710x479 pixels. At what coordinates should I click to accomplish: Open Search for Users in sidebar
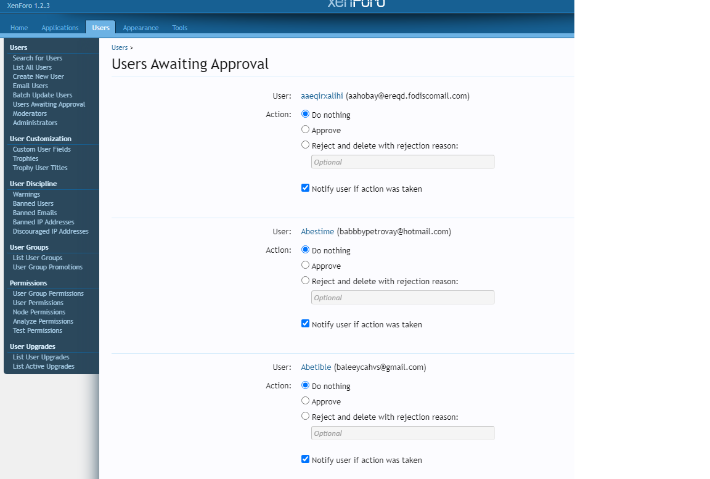[x=38, y=58]
